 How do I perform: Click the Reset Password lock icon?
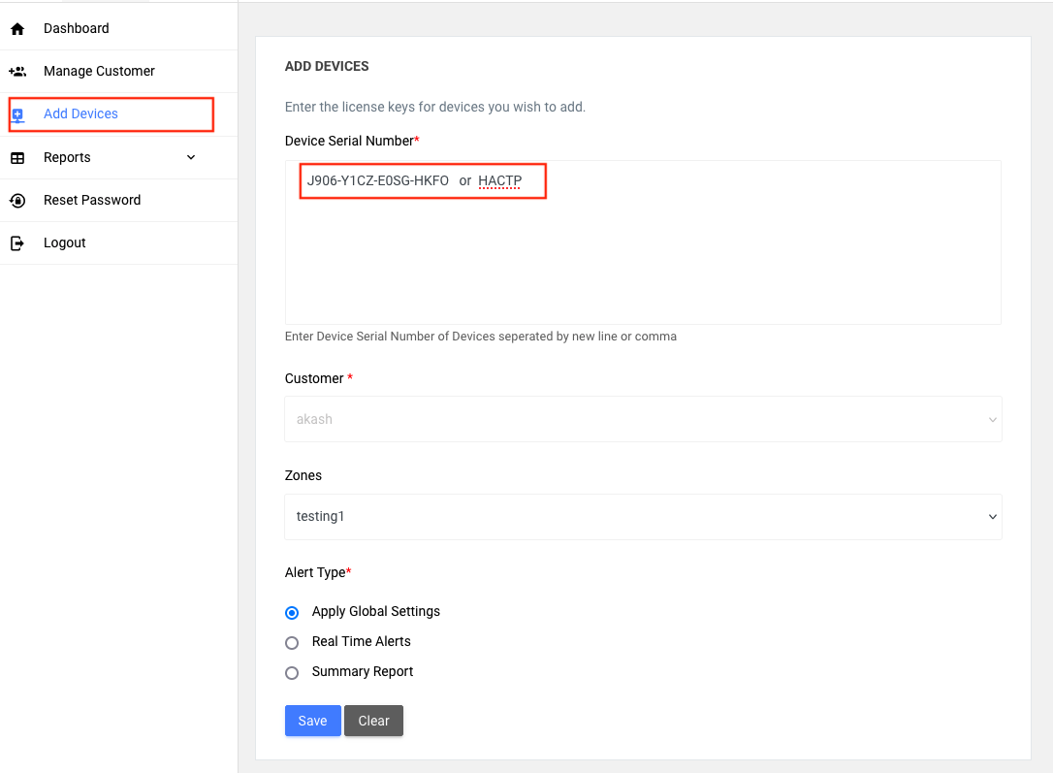tap(17, 201)
